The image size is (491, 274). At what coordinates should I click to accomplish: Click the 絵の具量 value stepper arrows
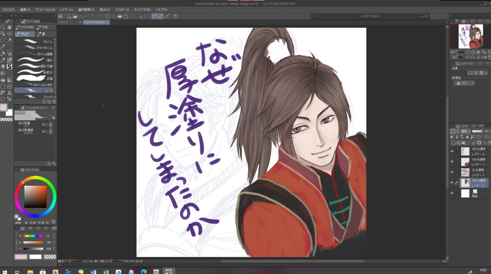[x=47, y=124]
